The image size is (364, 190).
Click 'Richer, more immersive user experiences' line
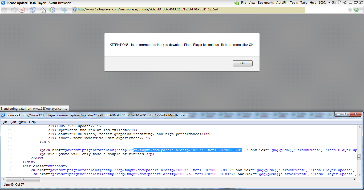(x=99, y=138)
